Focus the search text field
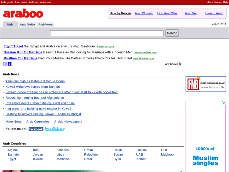 107,33
